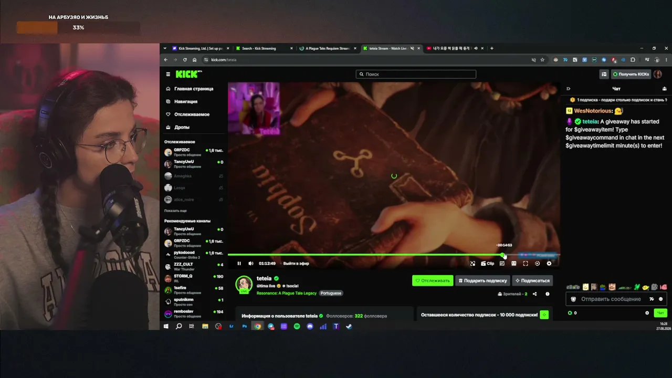
Task: Pause the teteia stream playback
Action: tap(239, 264)
